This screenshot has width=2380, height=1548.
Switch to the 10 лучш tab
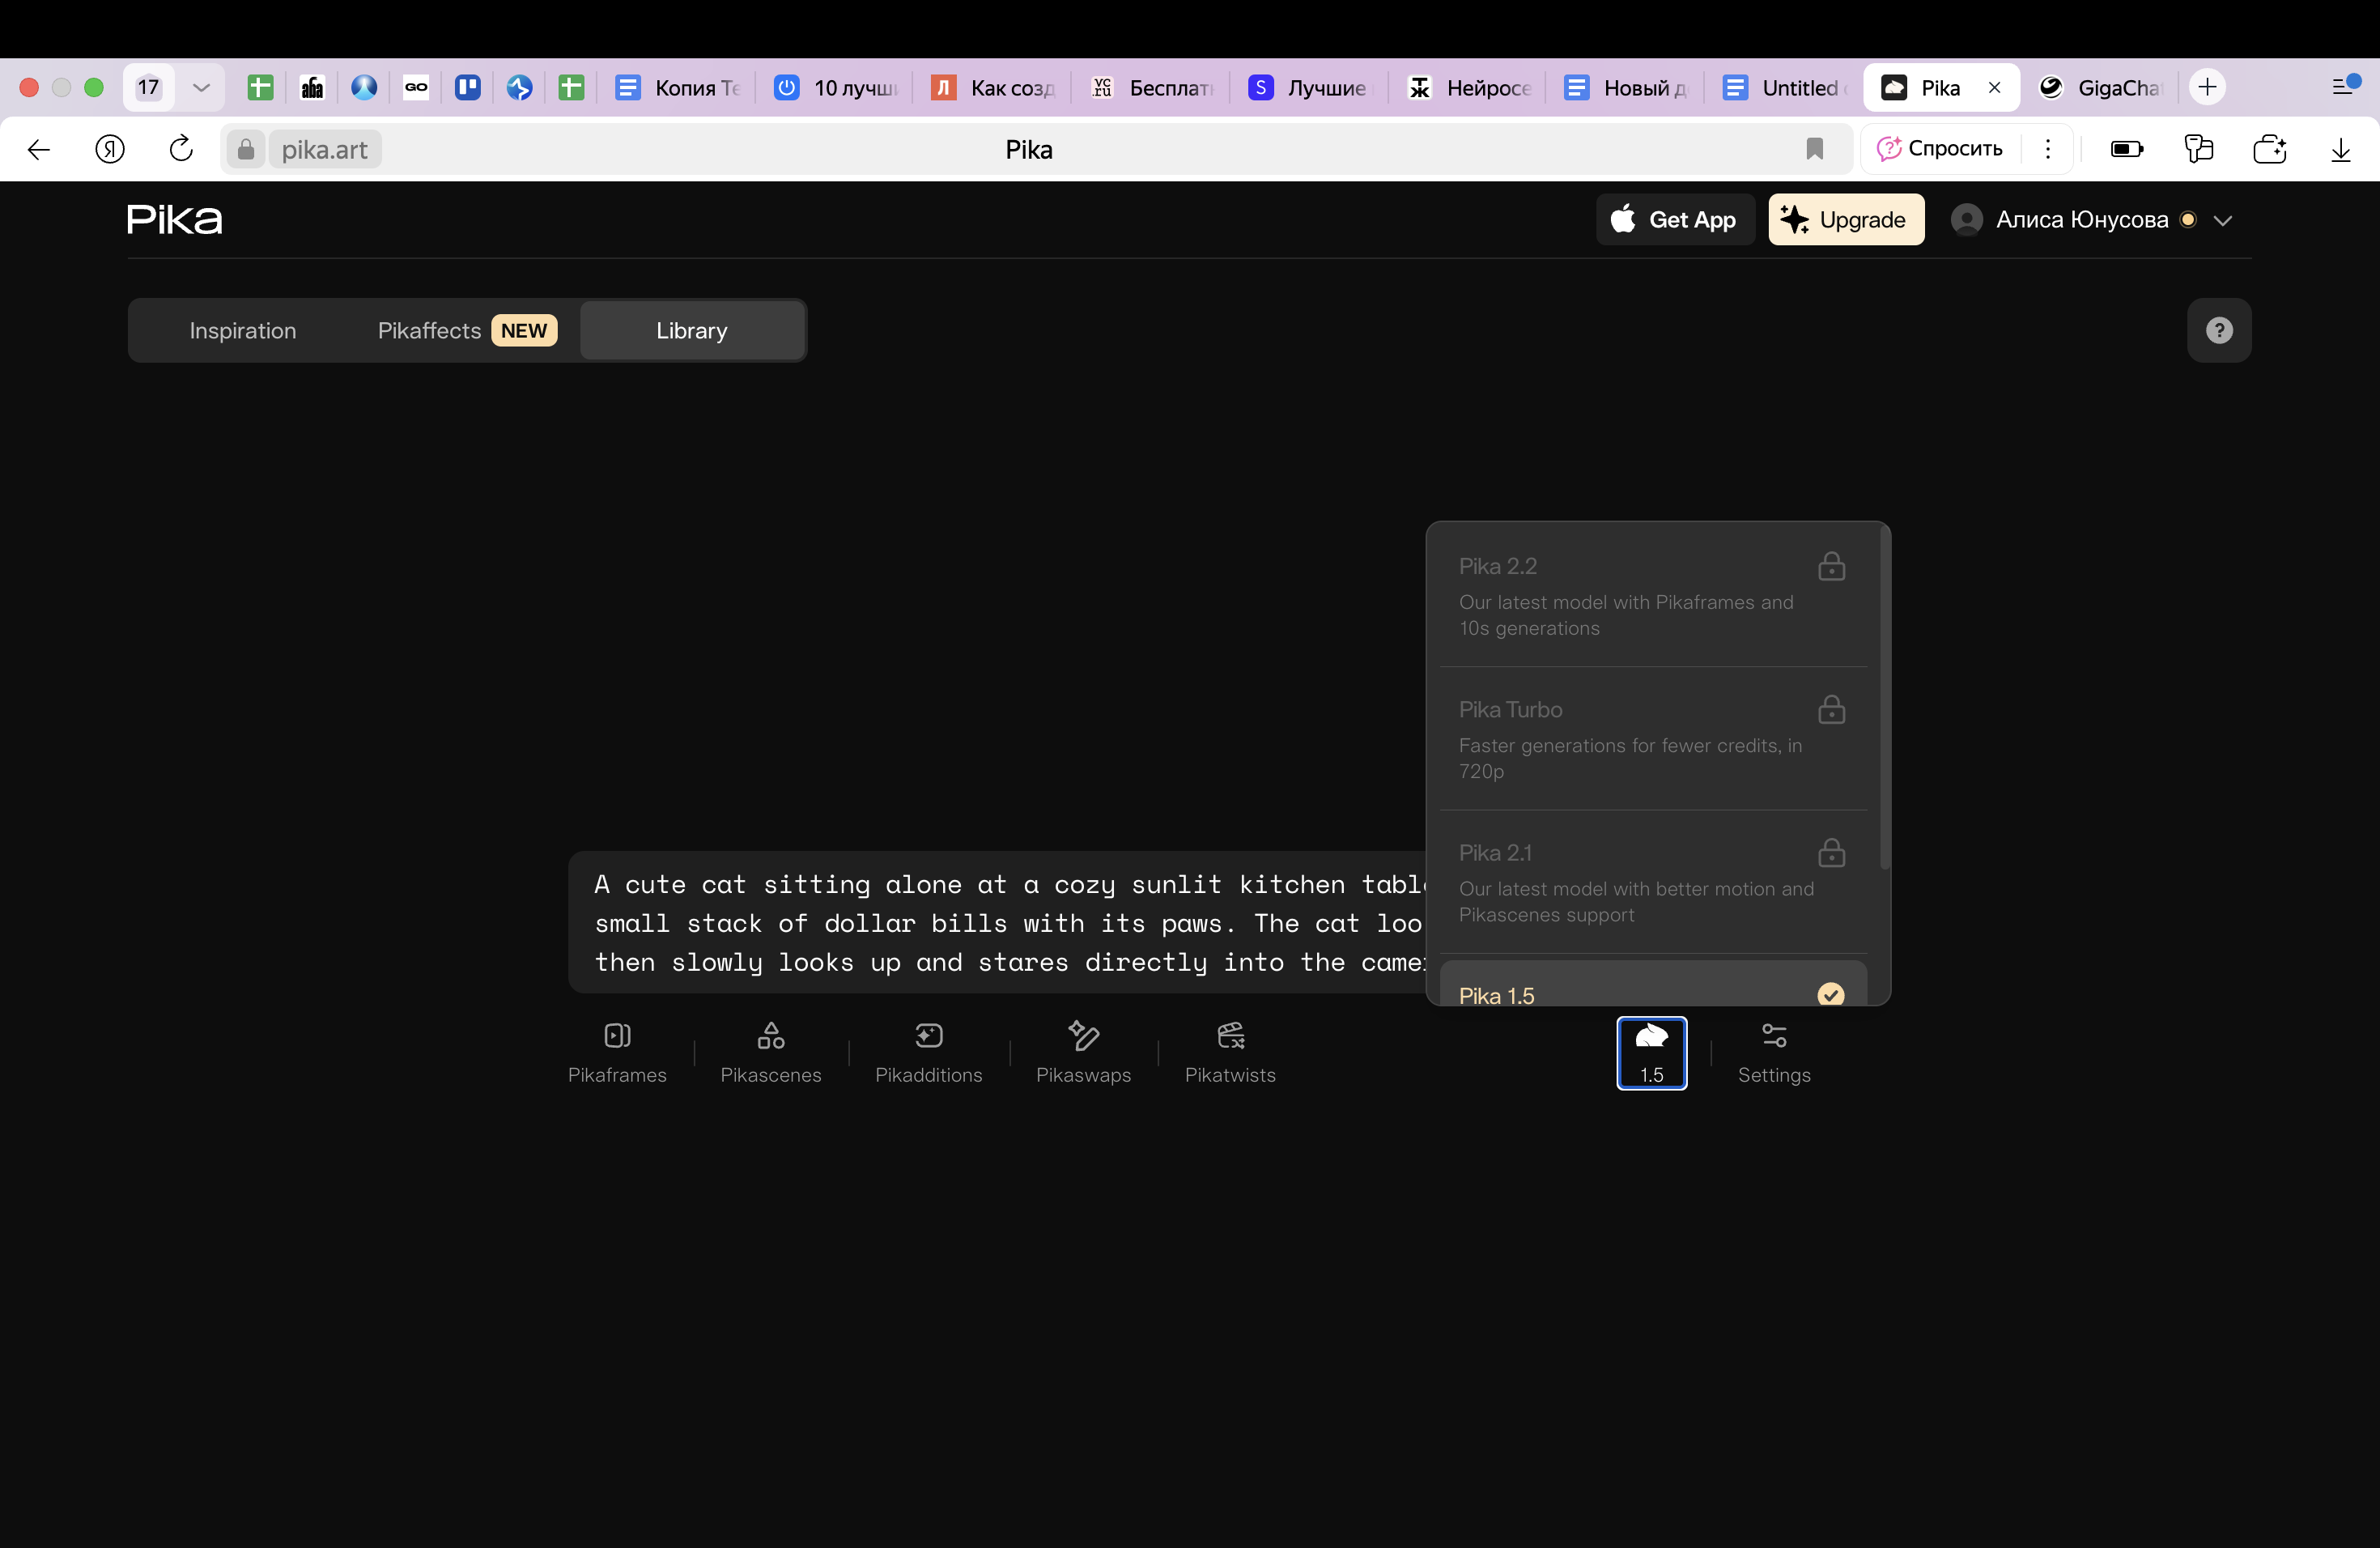point(836,87)
